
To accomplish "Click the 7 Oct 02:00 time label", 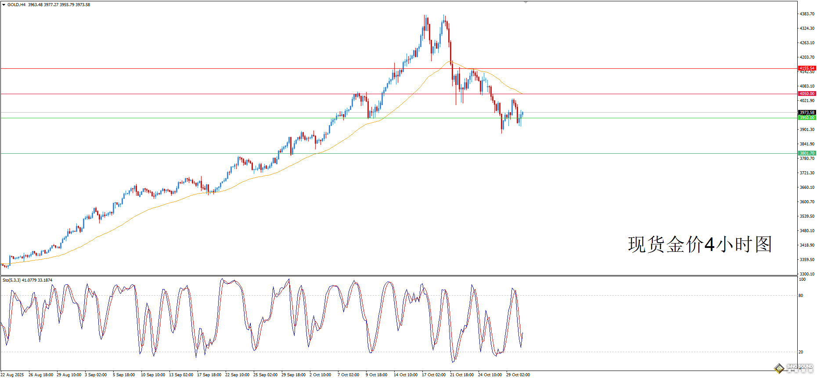I will (349, 375).
